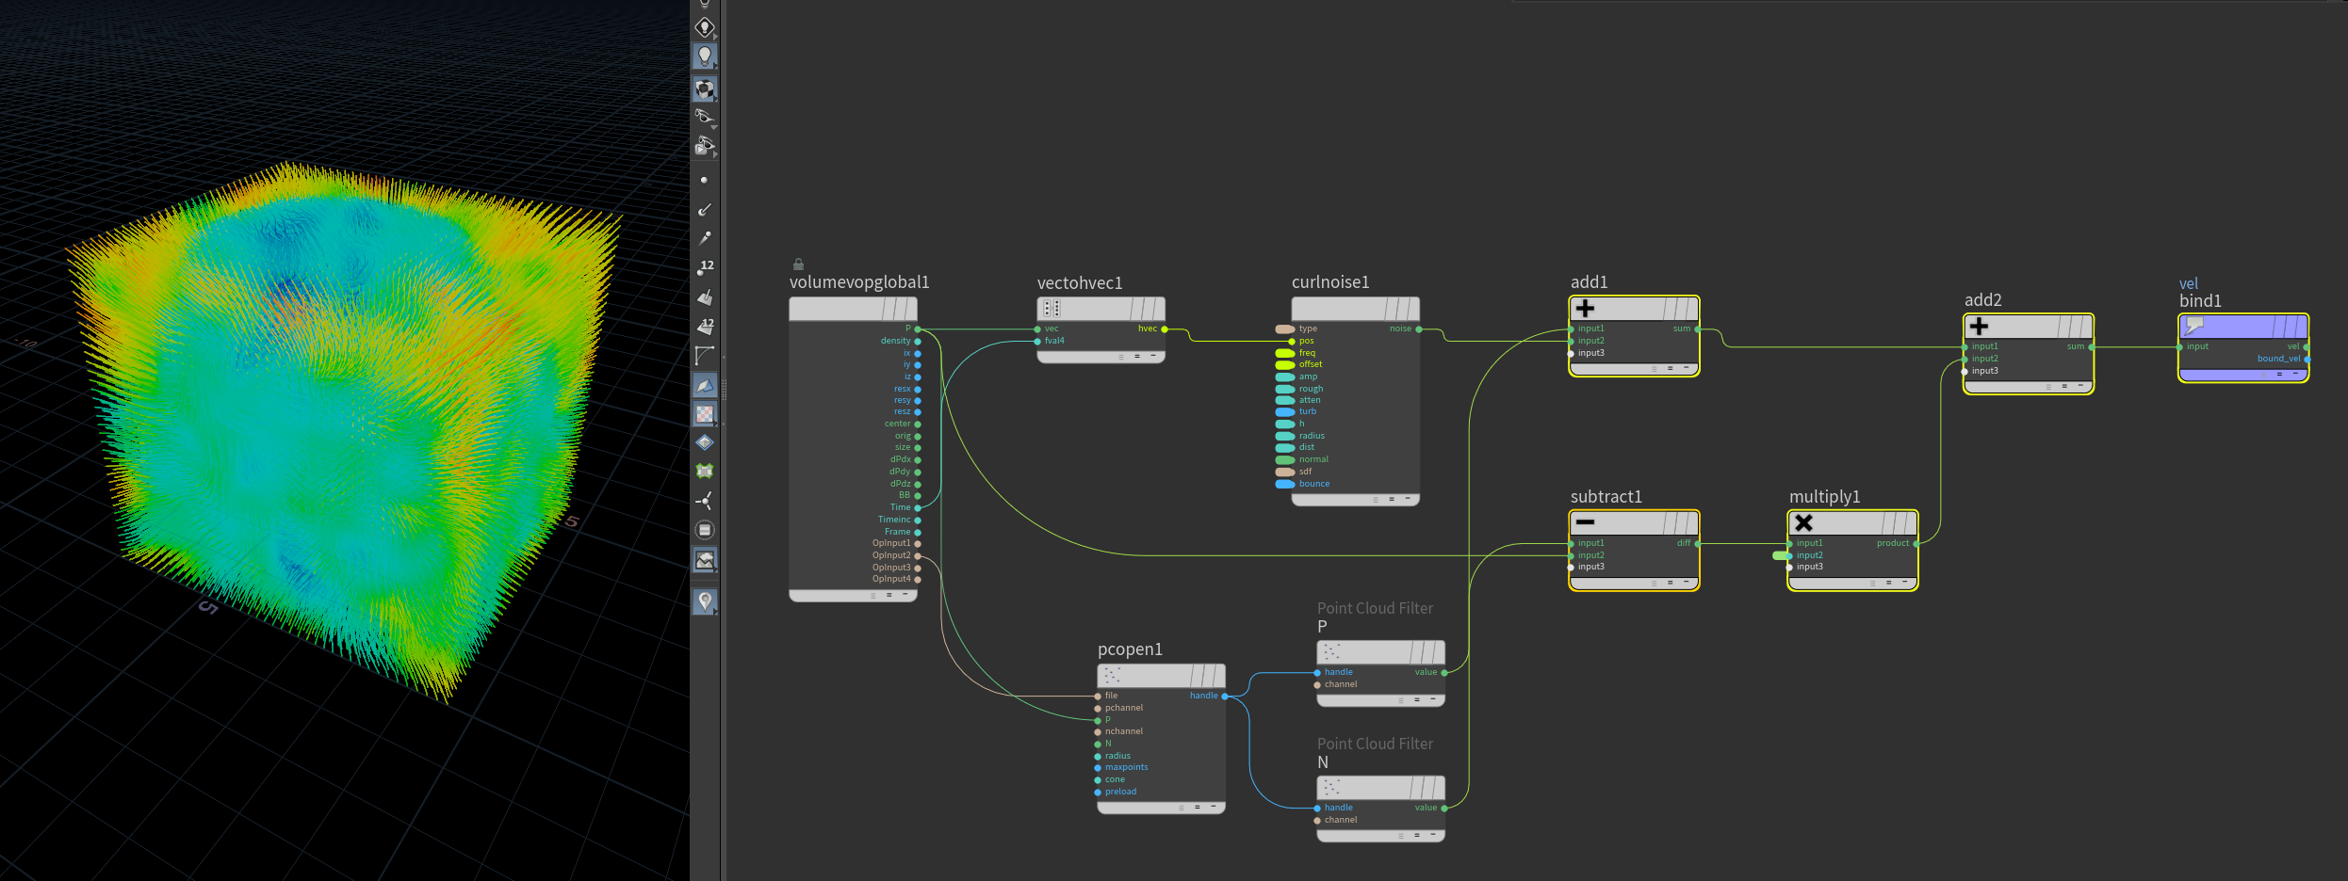Click green input2 parameter pill on multiply1
Viewport: 2348px width, 881px height.
[1779, 555]
